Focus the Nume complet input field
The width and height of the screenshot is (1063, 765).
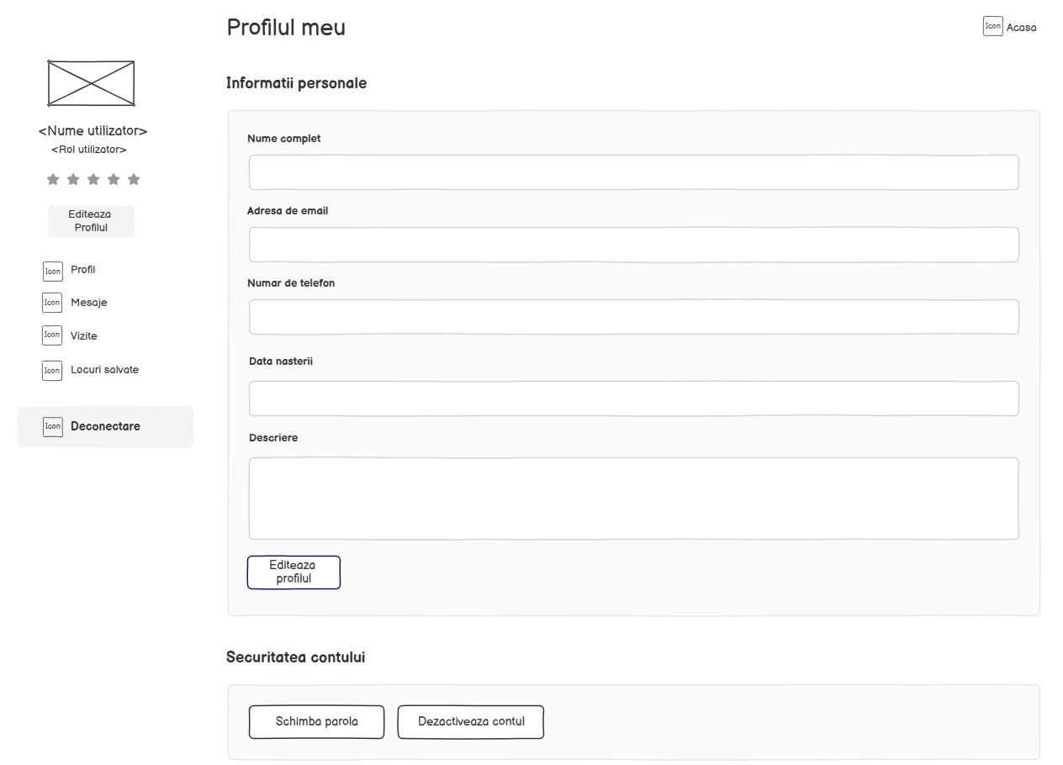[633, 172]
